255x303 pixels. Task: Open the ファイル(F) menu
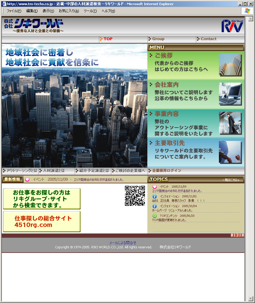click(14, 11)
